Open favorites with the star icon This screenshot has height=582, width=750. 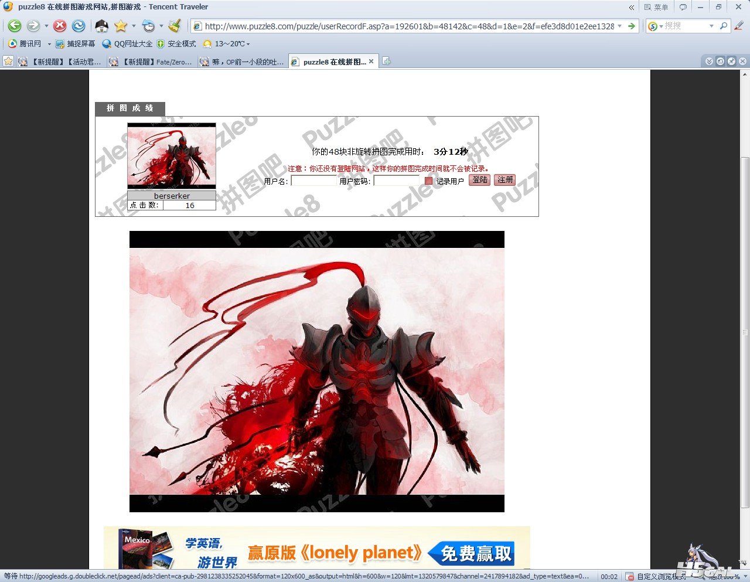tap(121, 26)
